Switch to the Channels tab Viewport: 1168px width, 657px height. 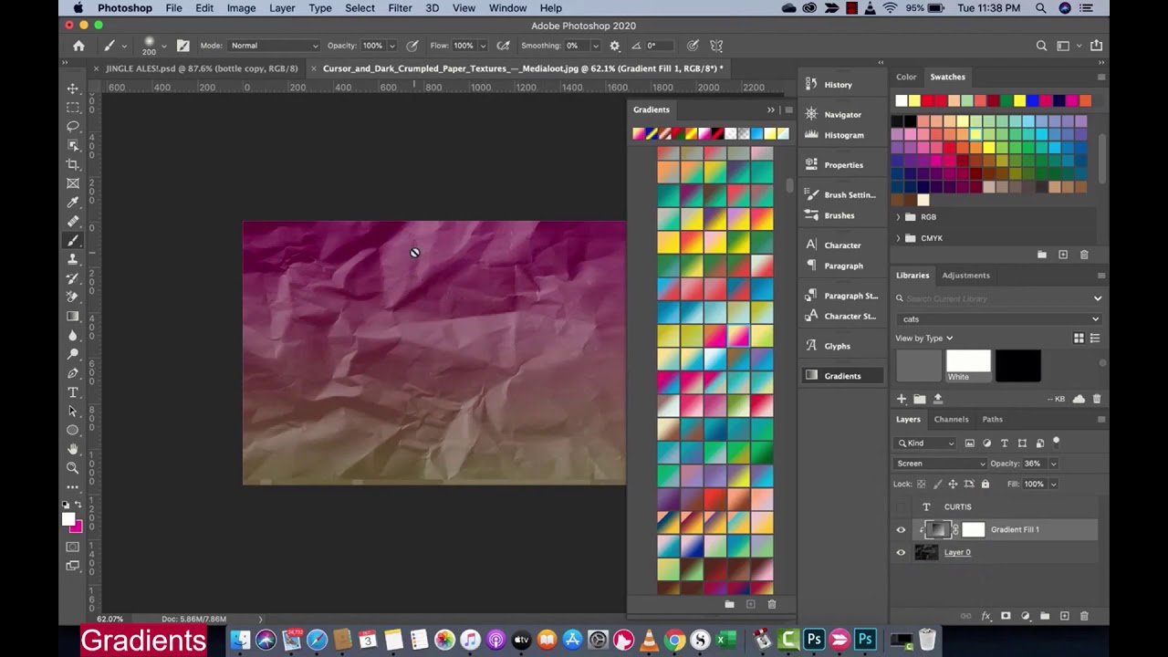(x=951, y=420)
